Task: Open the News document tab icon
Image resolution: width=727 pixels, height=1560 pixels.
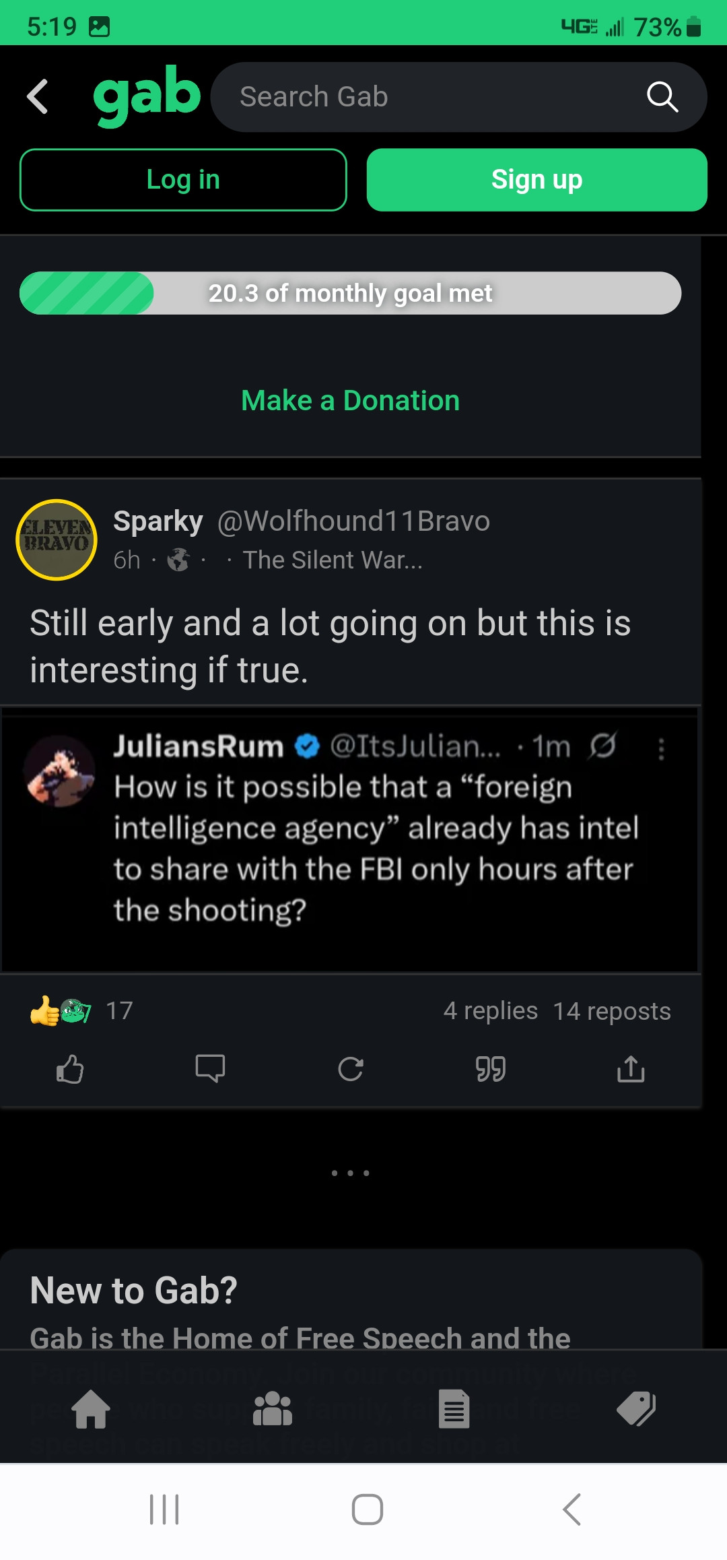Action: 454,1409
